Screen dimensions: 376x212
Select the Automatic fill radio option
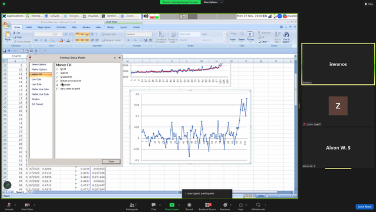[58, 85]
